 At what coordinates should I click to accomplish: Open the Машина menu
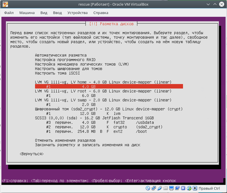(x=27, y=13)
